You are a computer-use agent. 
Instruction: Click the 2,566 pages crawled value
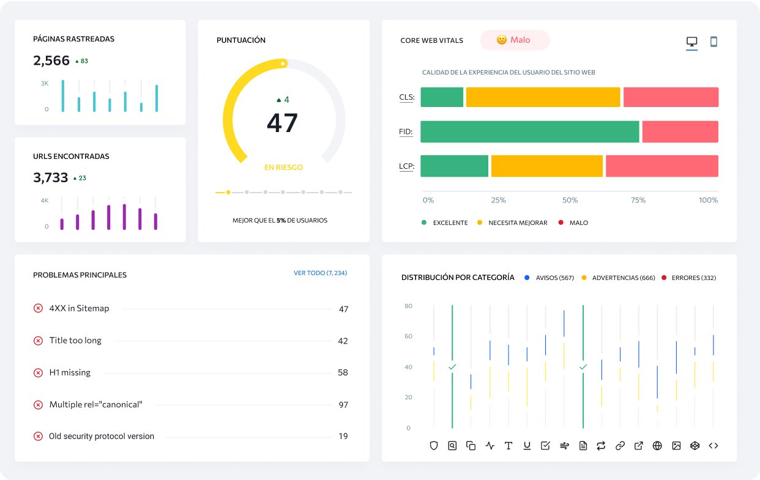(x=51, y=61)
